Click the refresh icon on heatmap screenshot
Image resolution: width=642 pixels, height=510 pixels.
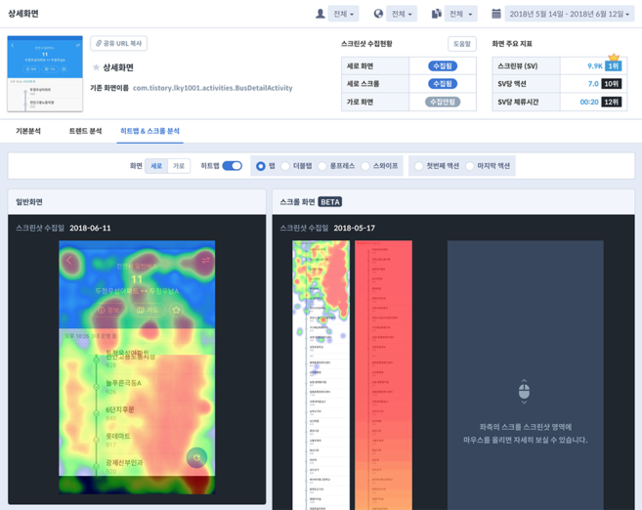tap(196, 457)
